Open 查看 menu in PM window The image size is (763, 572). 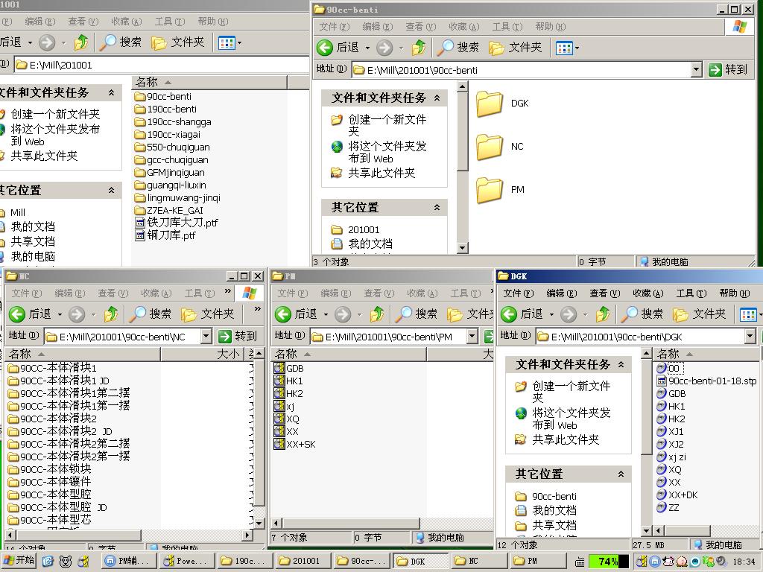[379, 293]
